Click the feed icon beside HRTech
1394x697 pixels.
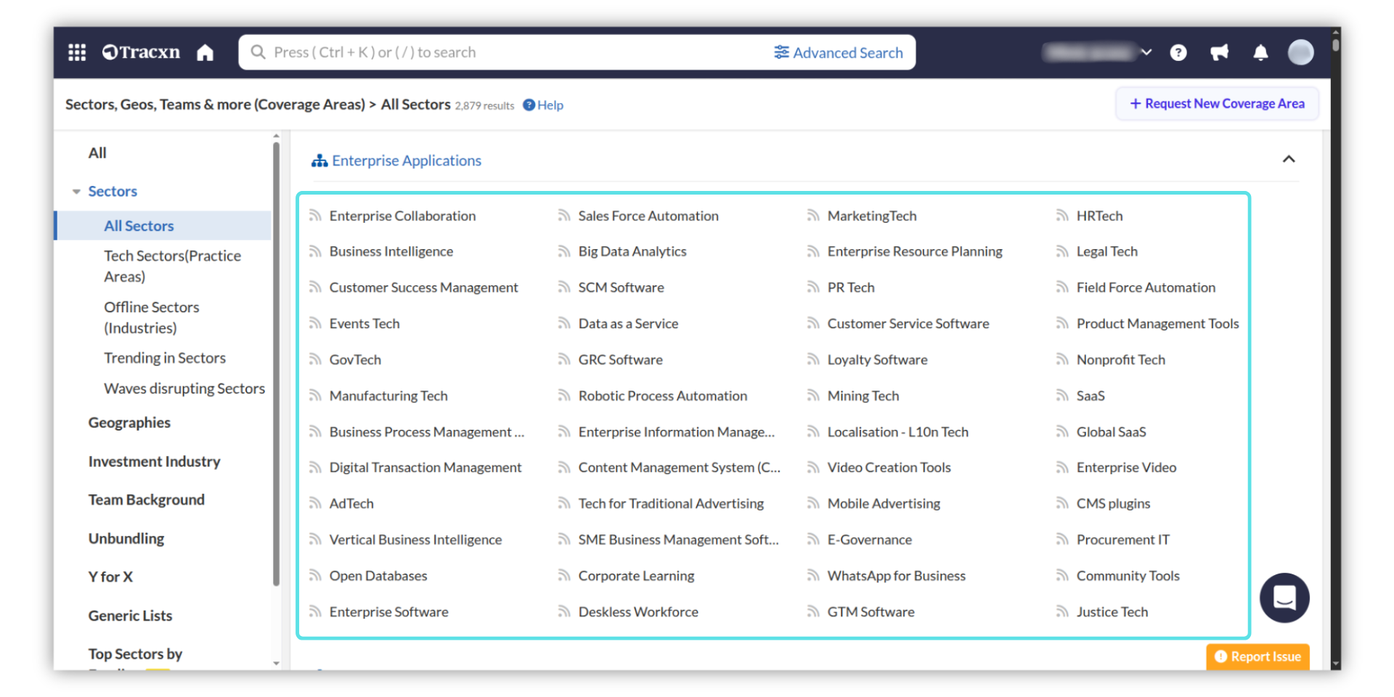[x=1062, y=216]
